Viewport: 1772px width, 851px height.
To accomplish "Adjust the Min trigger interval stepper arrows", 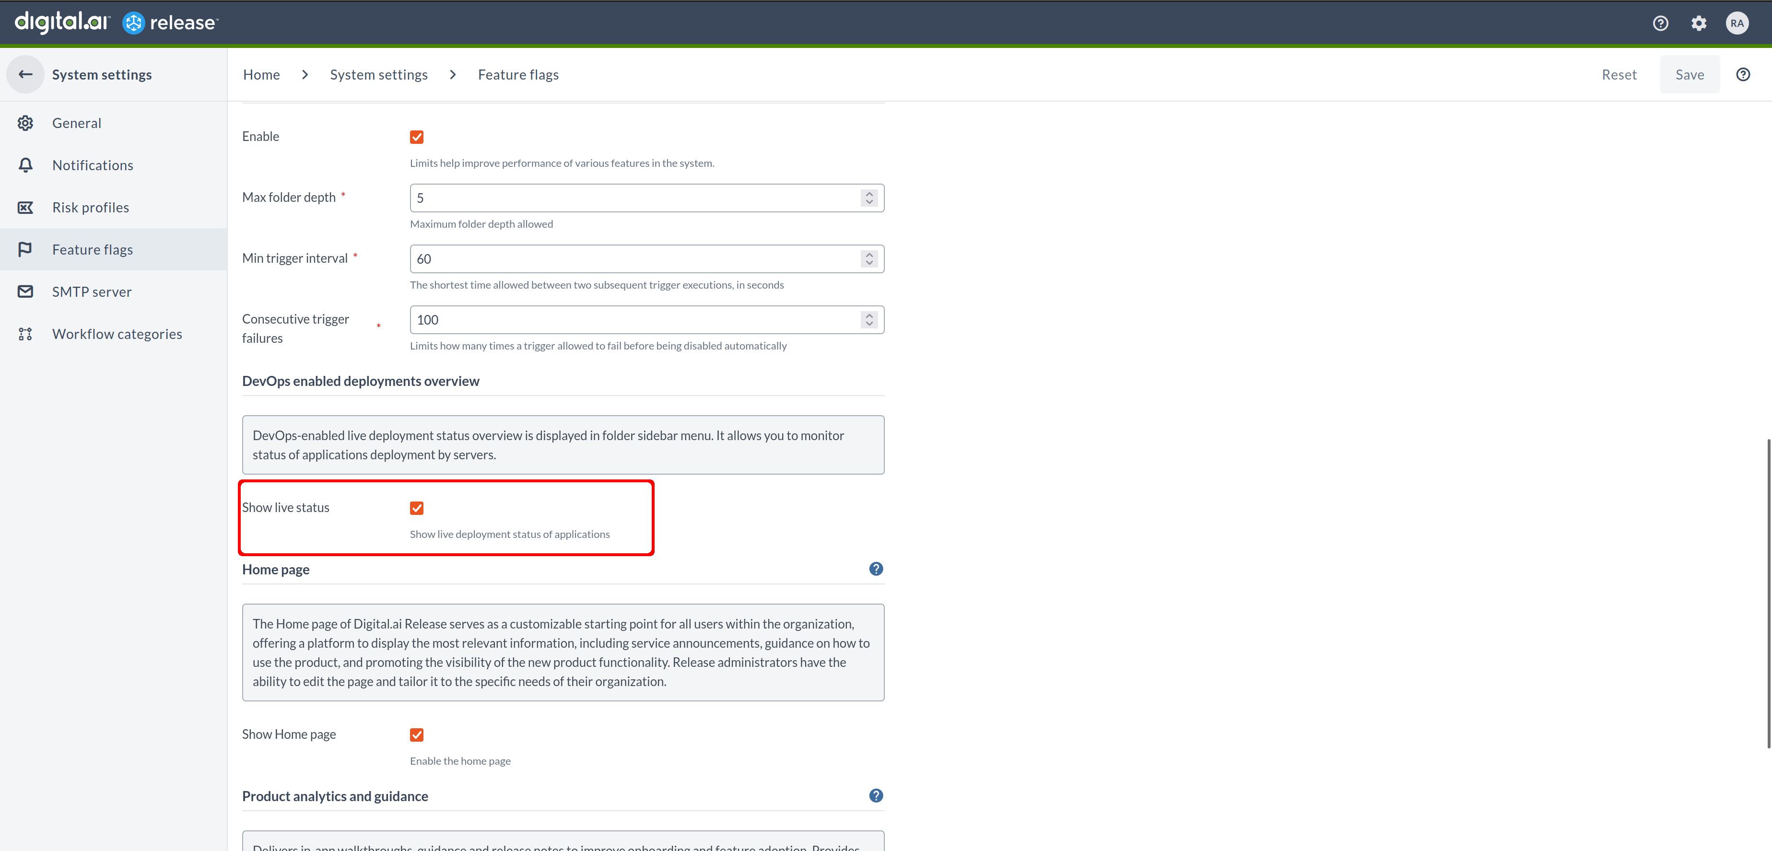I will click(x=869, y=259).
